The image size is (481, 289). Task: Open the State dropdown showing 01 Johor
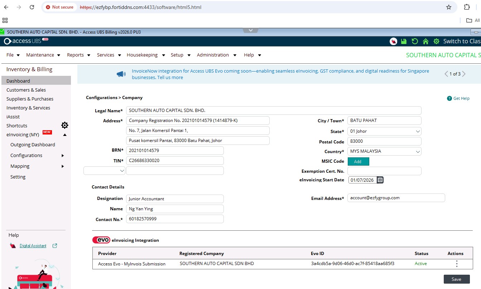tap(384, 131)
